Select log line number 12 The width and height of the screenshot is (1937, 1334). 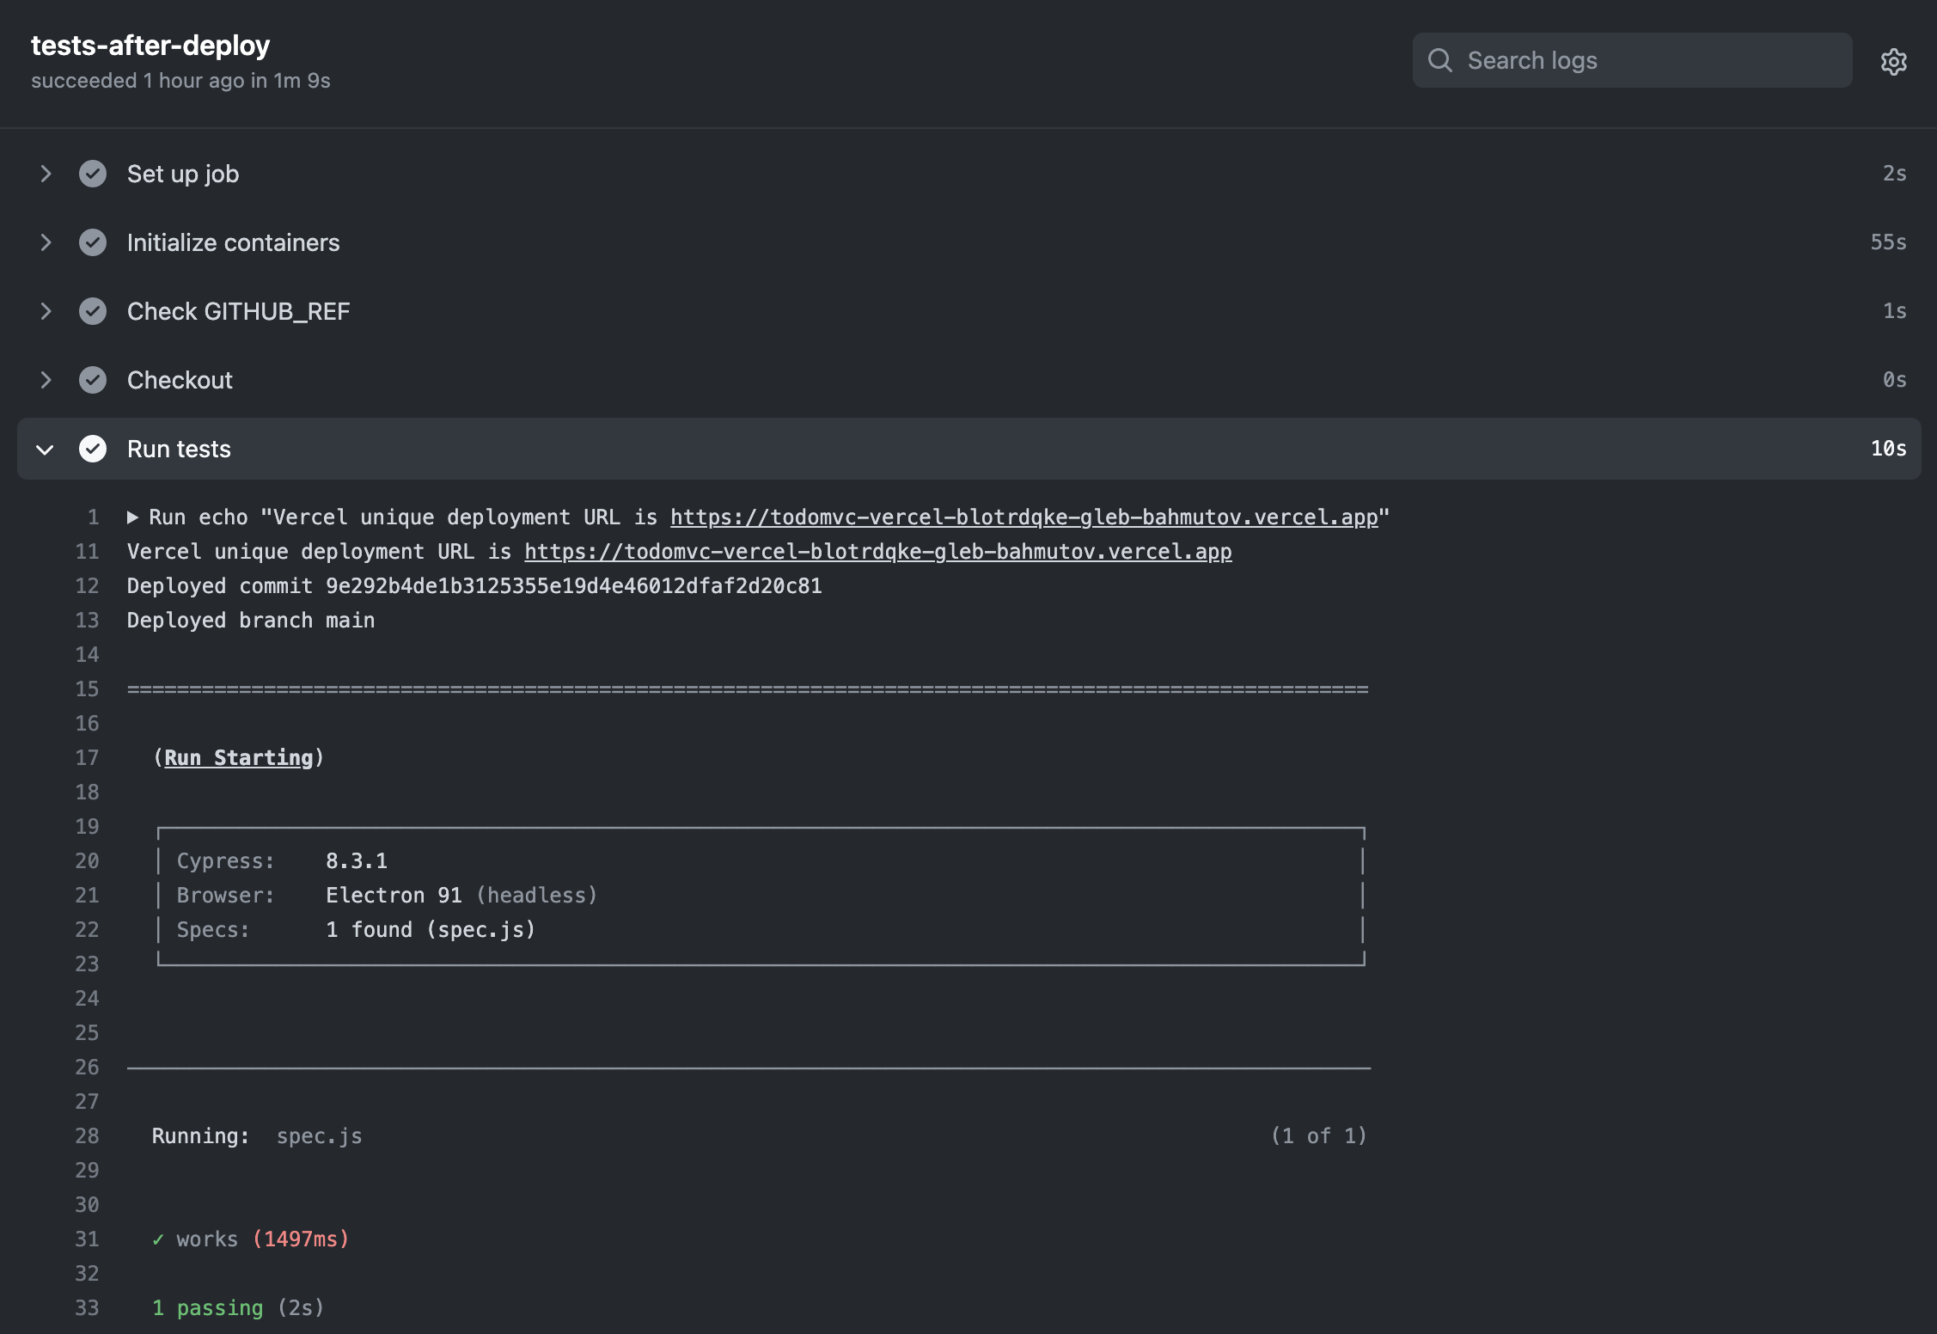[x=87, y=586]
